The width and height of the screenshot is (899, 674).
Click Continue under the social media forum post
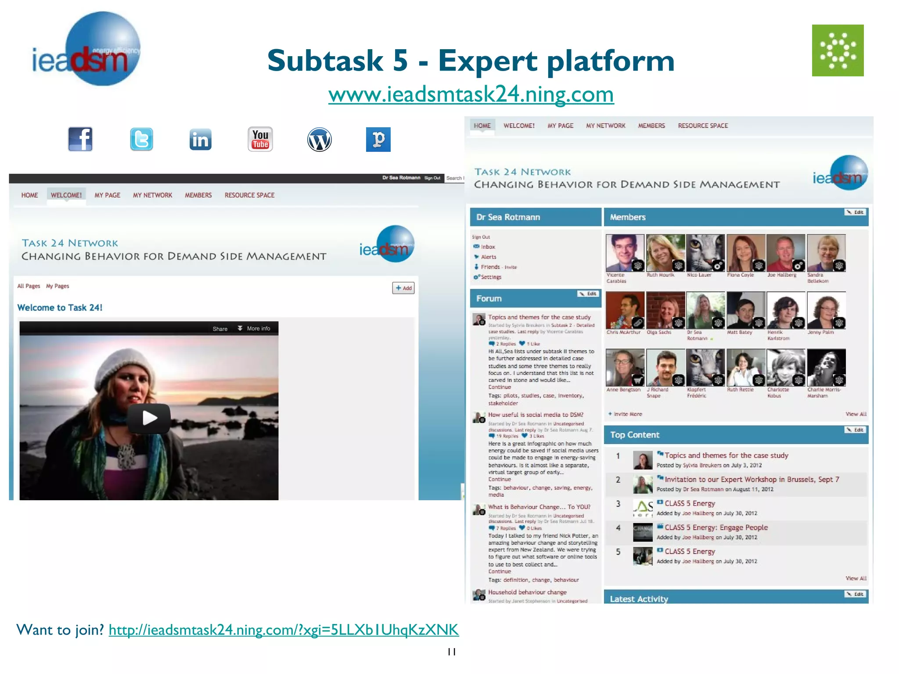click(x=500, y=480)
